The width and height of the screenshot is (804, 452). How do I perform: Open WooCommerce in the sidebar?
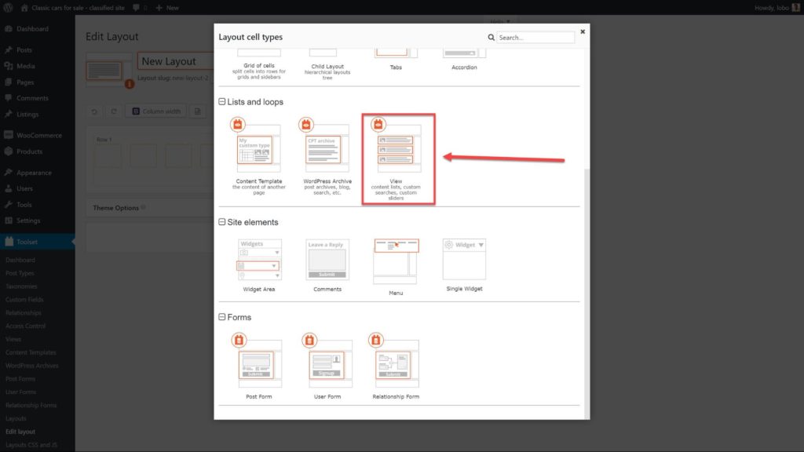tap(38, 135)
